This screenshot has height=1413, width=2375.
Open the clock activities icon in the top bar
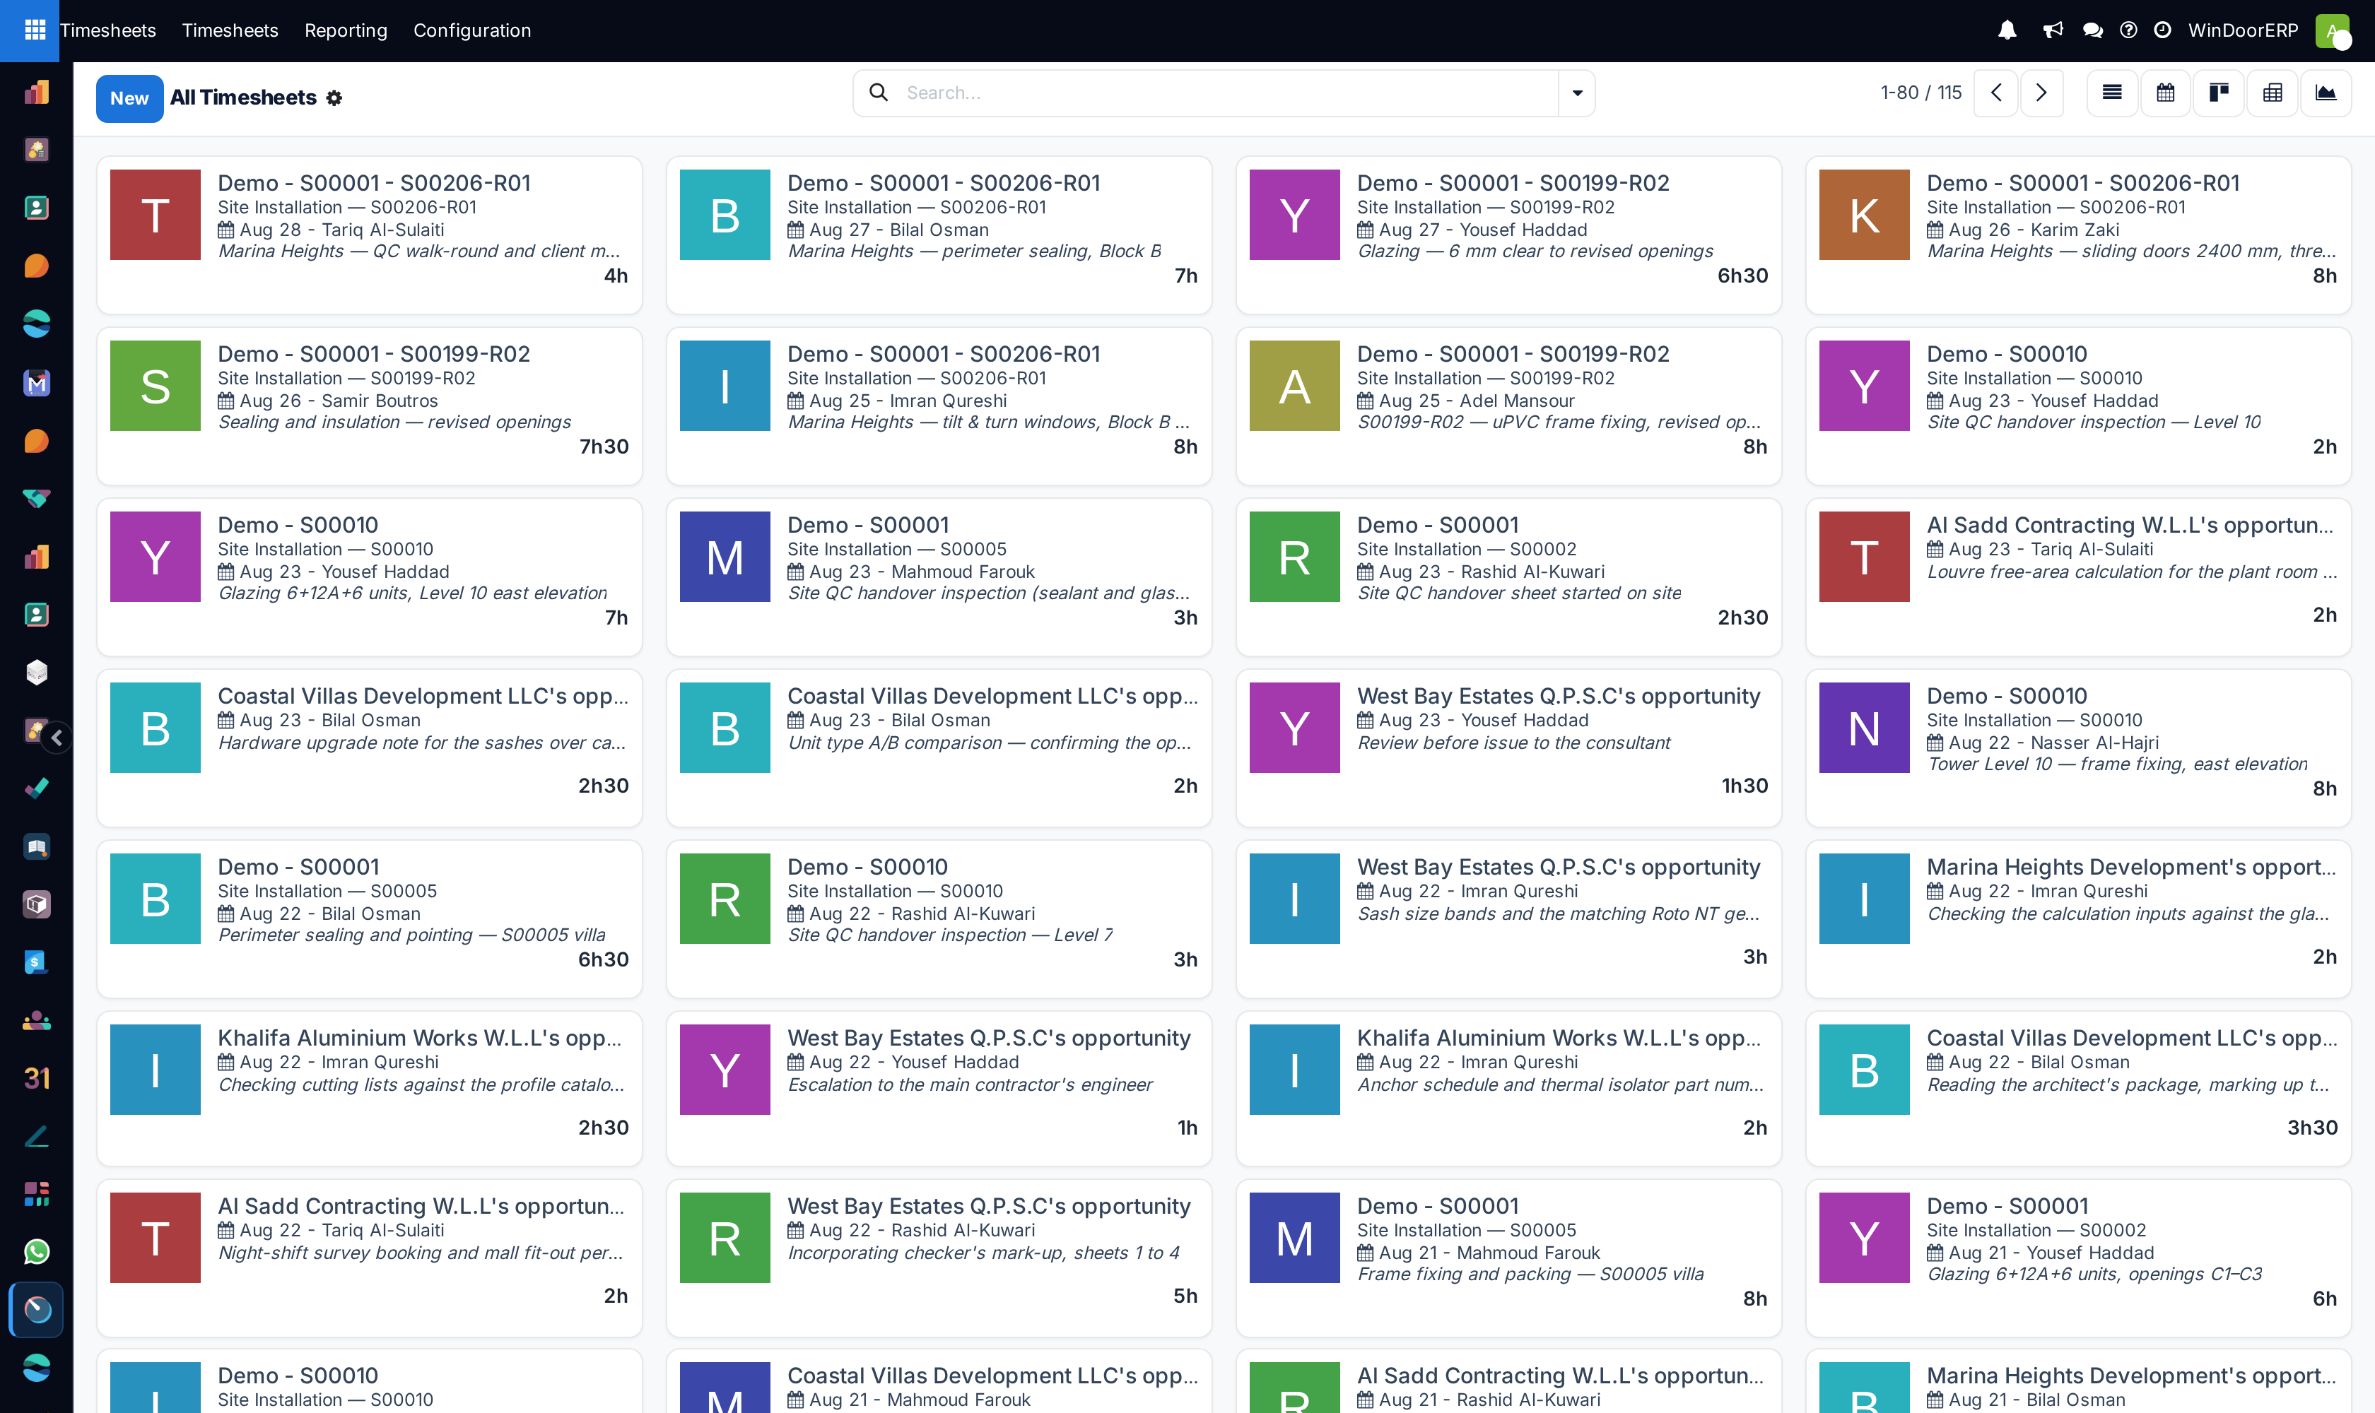click(x=2162, y=30)
